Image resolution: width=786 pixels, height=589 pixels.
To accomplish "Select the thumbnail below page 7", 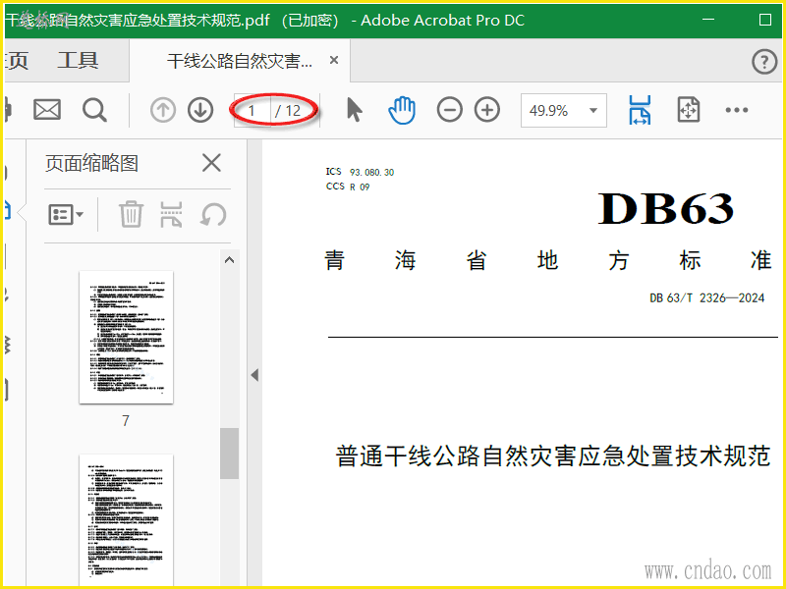I will point(127,520).
